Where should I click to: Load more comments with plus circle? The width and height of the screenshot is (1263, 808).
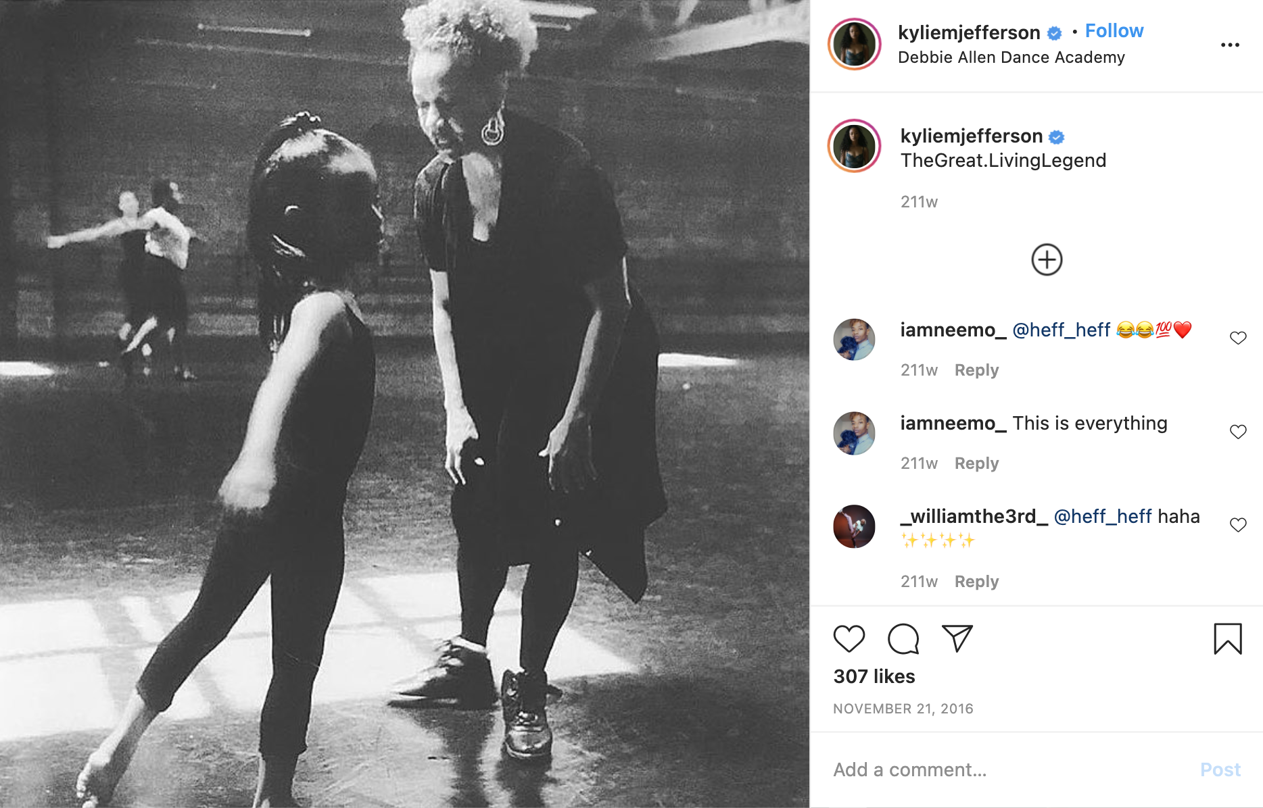click(x=1047, y=259)
